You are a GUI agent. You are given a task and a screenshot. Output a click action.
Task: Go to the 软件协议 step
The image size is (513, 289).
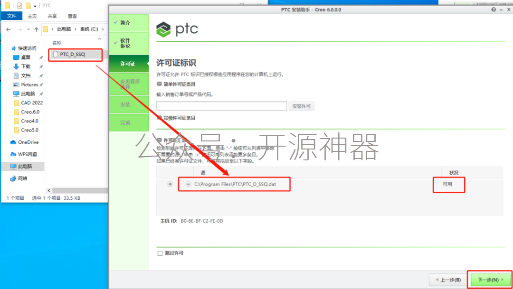tap(129, 43)
